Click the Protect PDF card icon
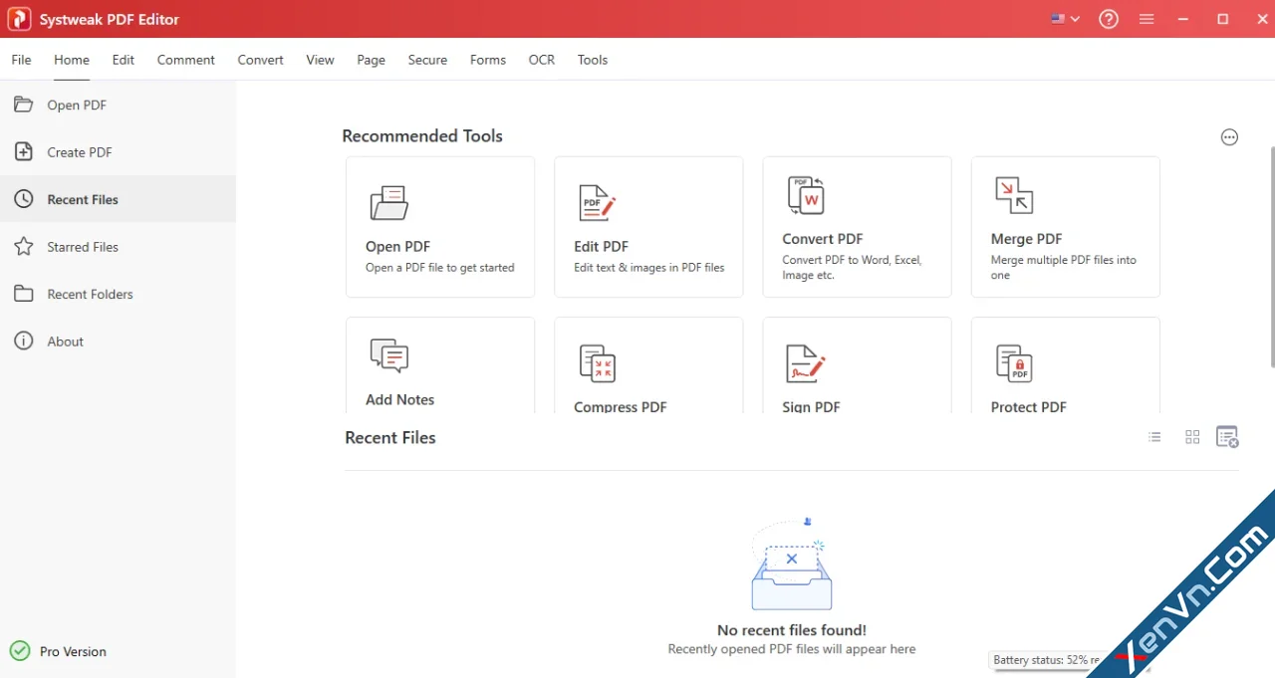The height and width of the screenshot is (678, 1275). (x=1014, y=363)
